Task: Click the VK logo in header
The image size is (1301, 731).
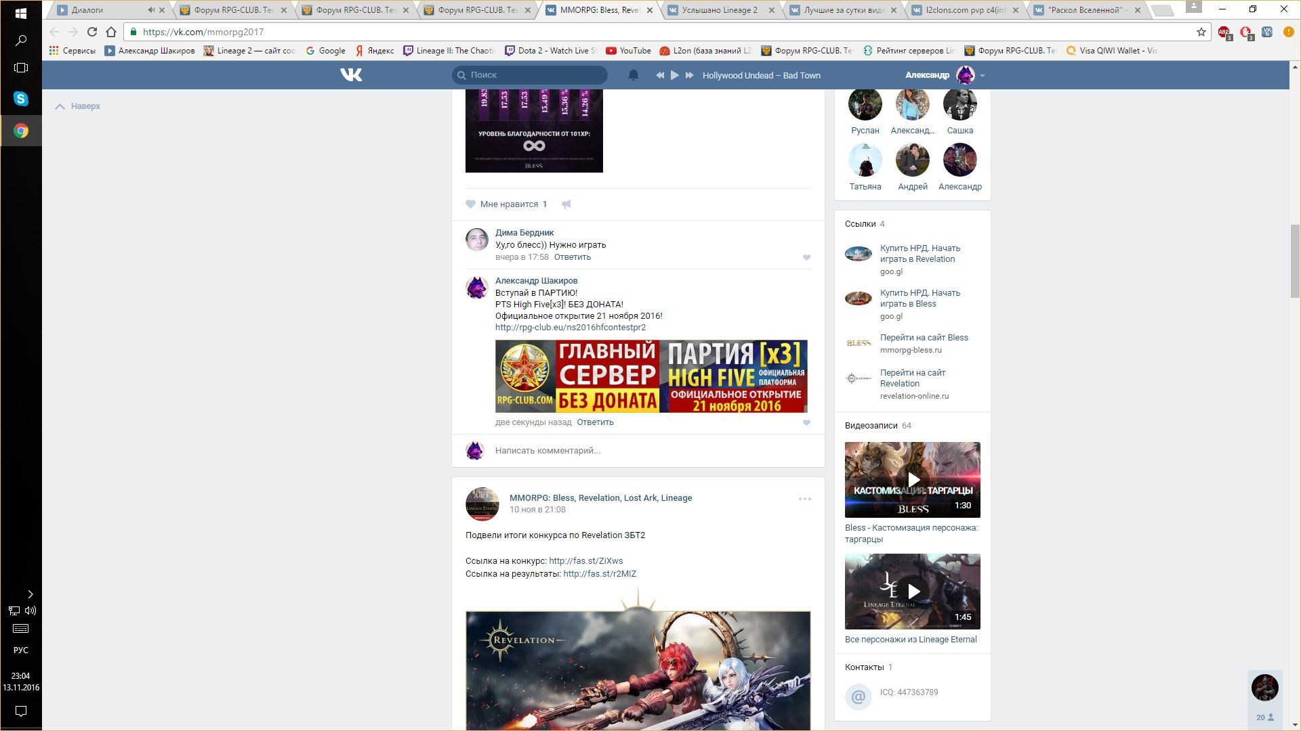Action: click(x=351, y=75)
